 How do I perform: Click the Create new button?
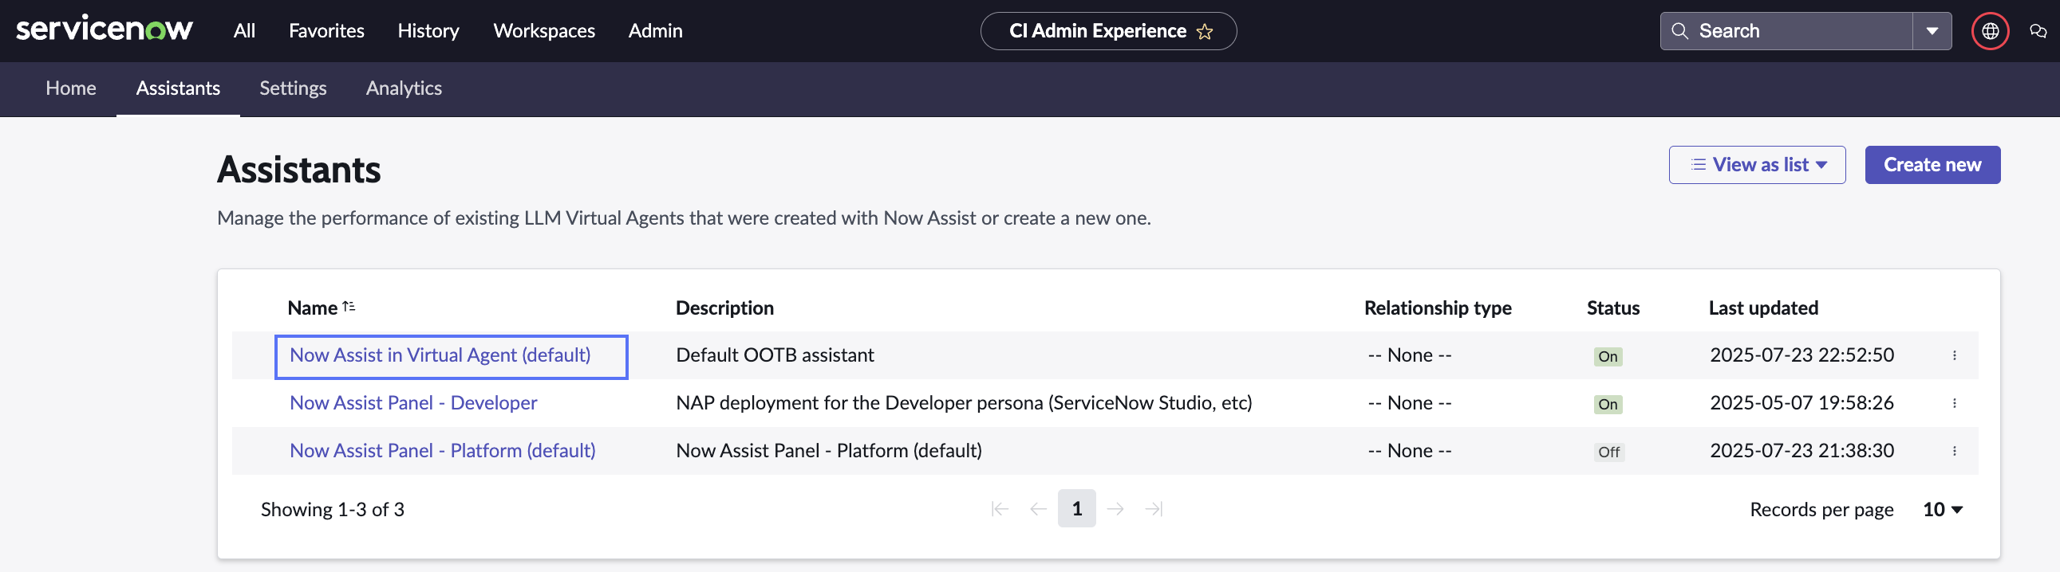1932,165
